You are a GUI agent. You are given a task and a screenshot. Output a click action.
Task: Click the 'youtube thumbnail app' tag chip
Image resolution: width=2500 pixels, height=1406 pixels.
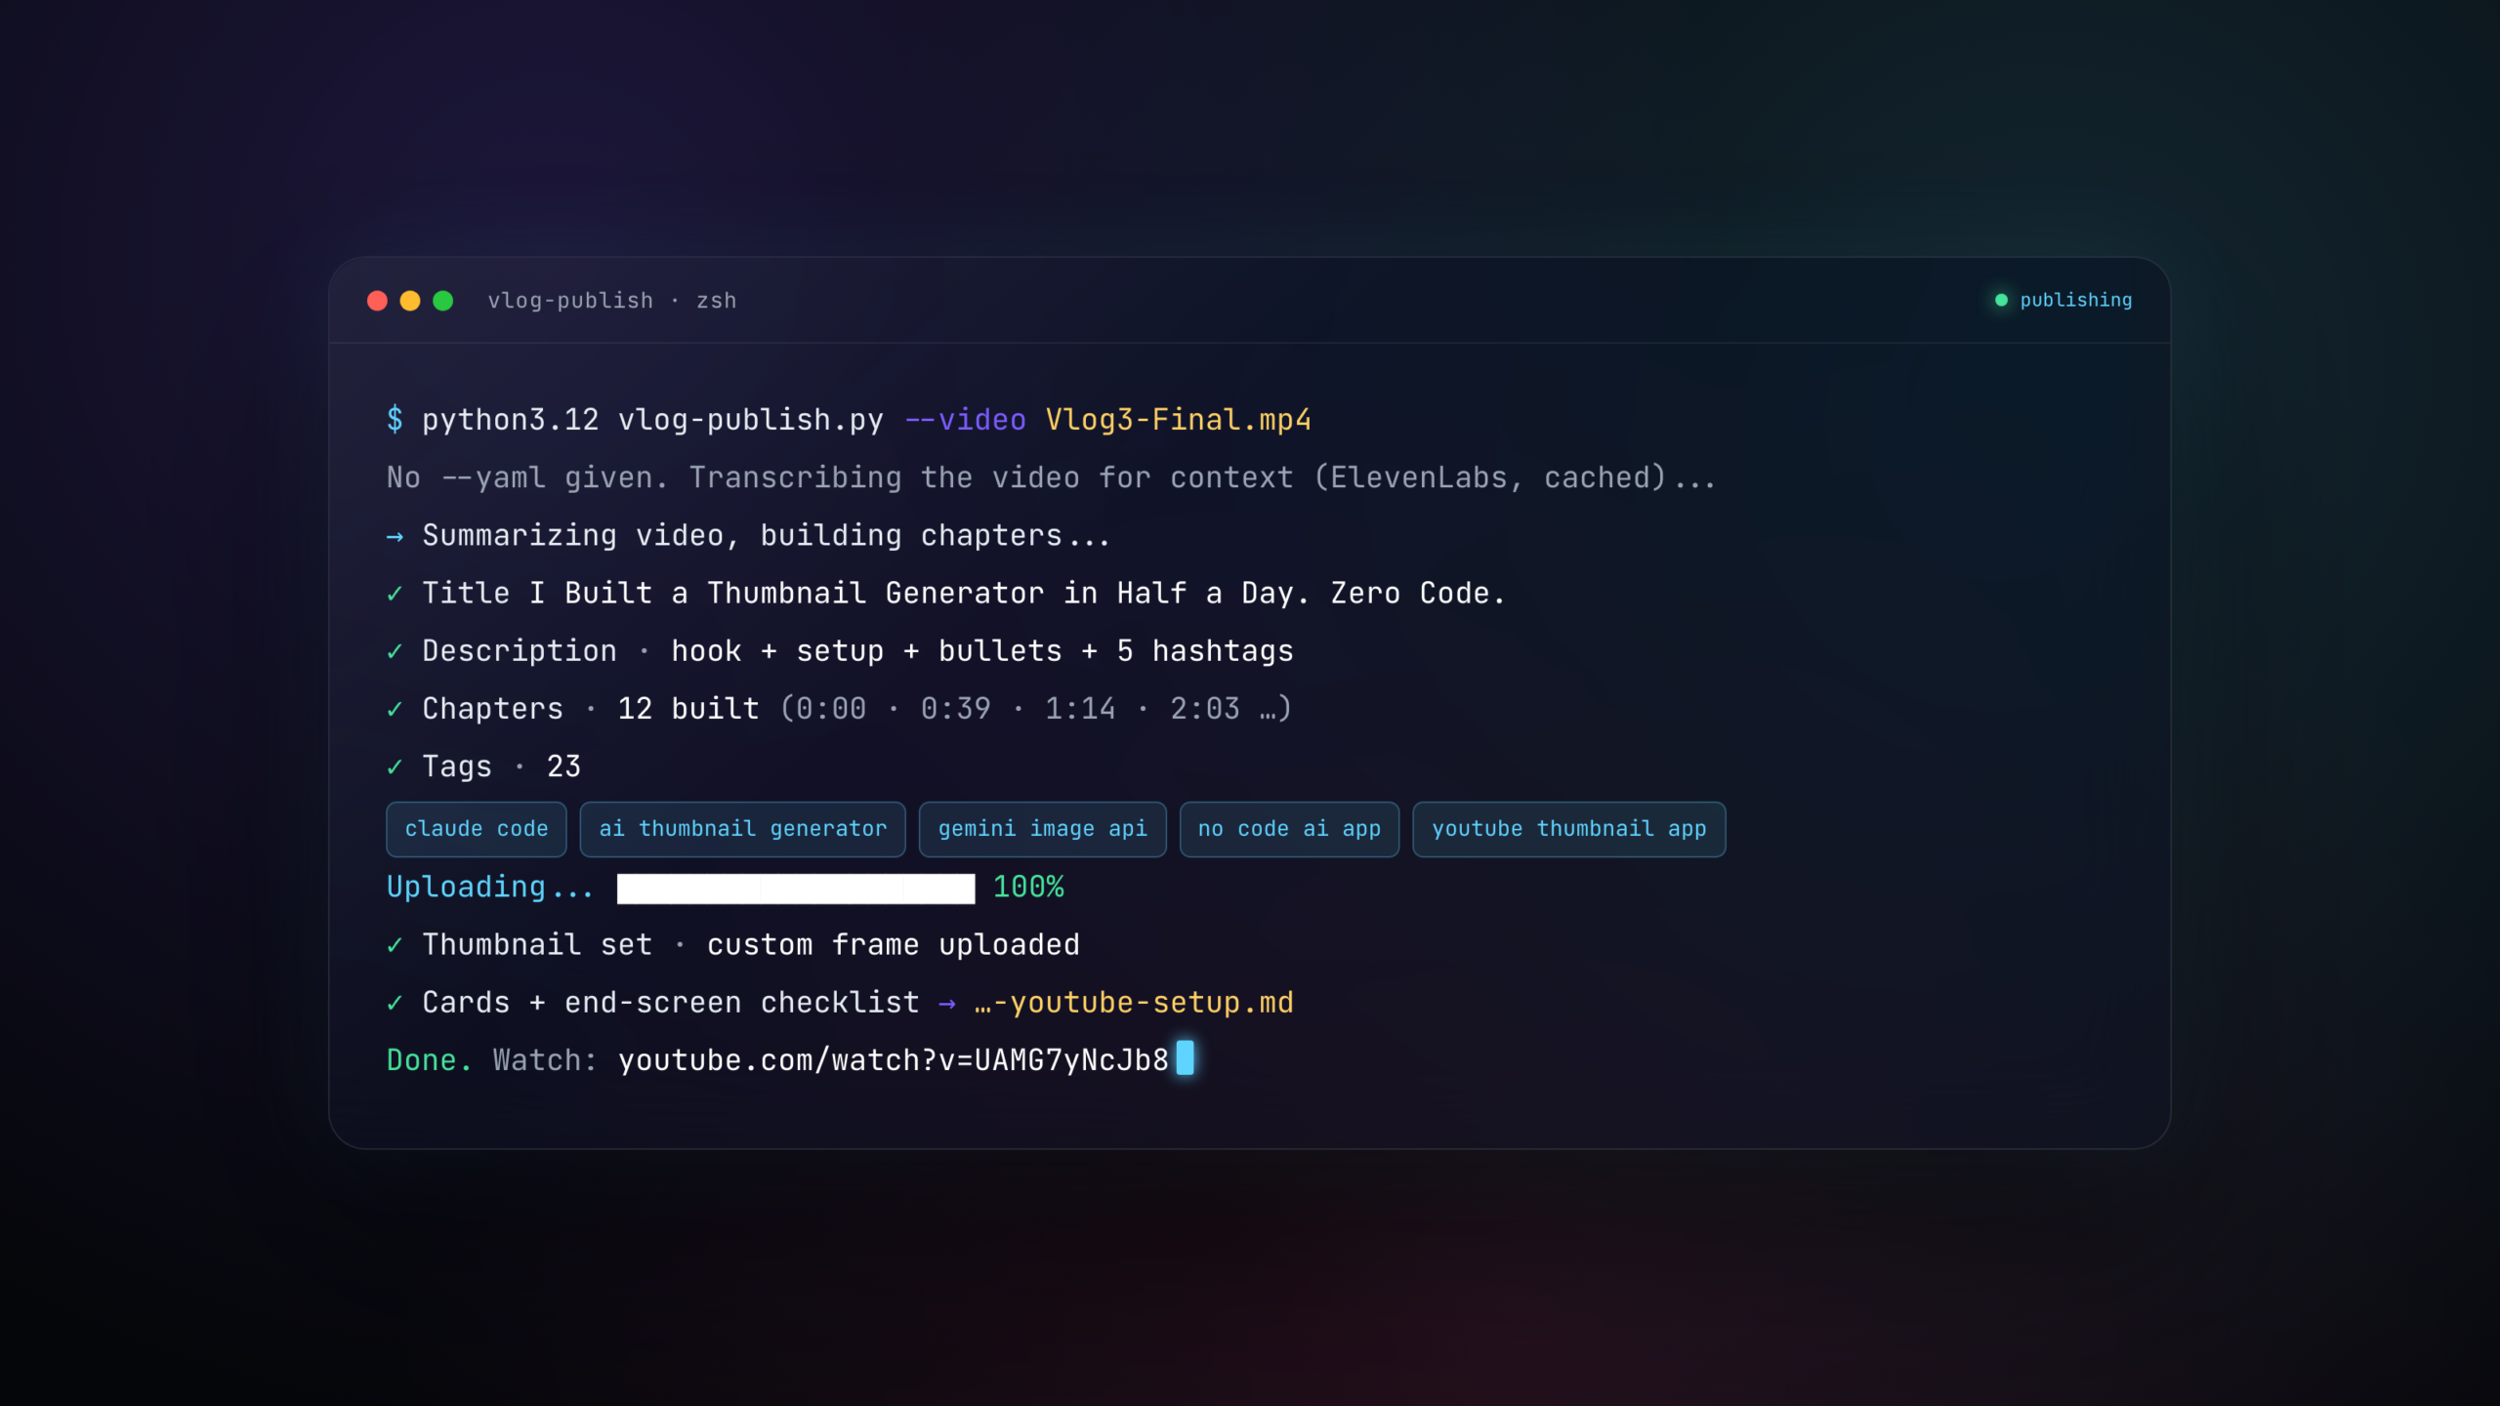click(x=1568, y=829)
